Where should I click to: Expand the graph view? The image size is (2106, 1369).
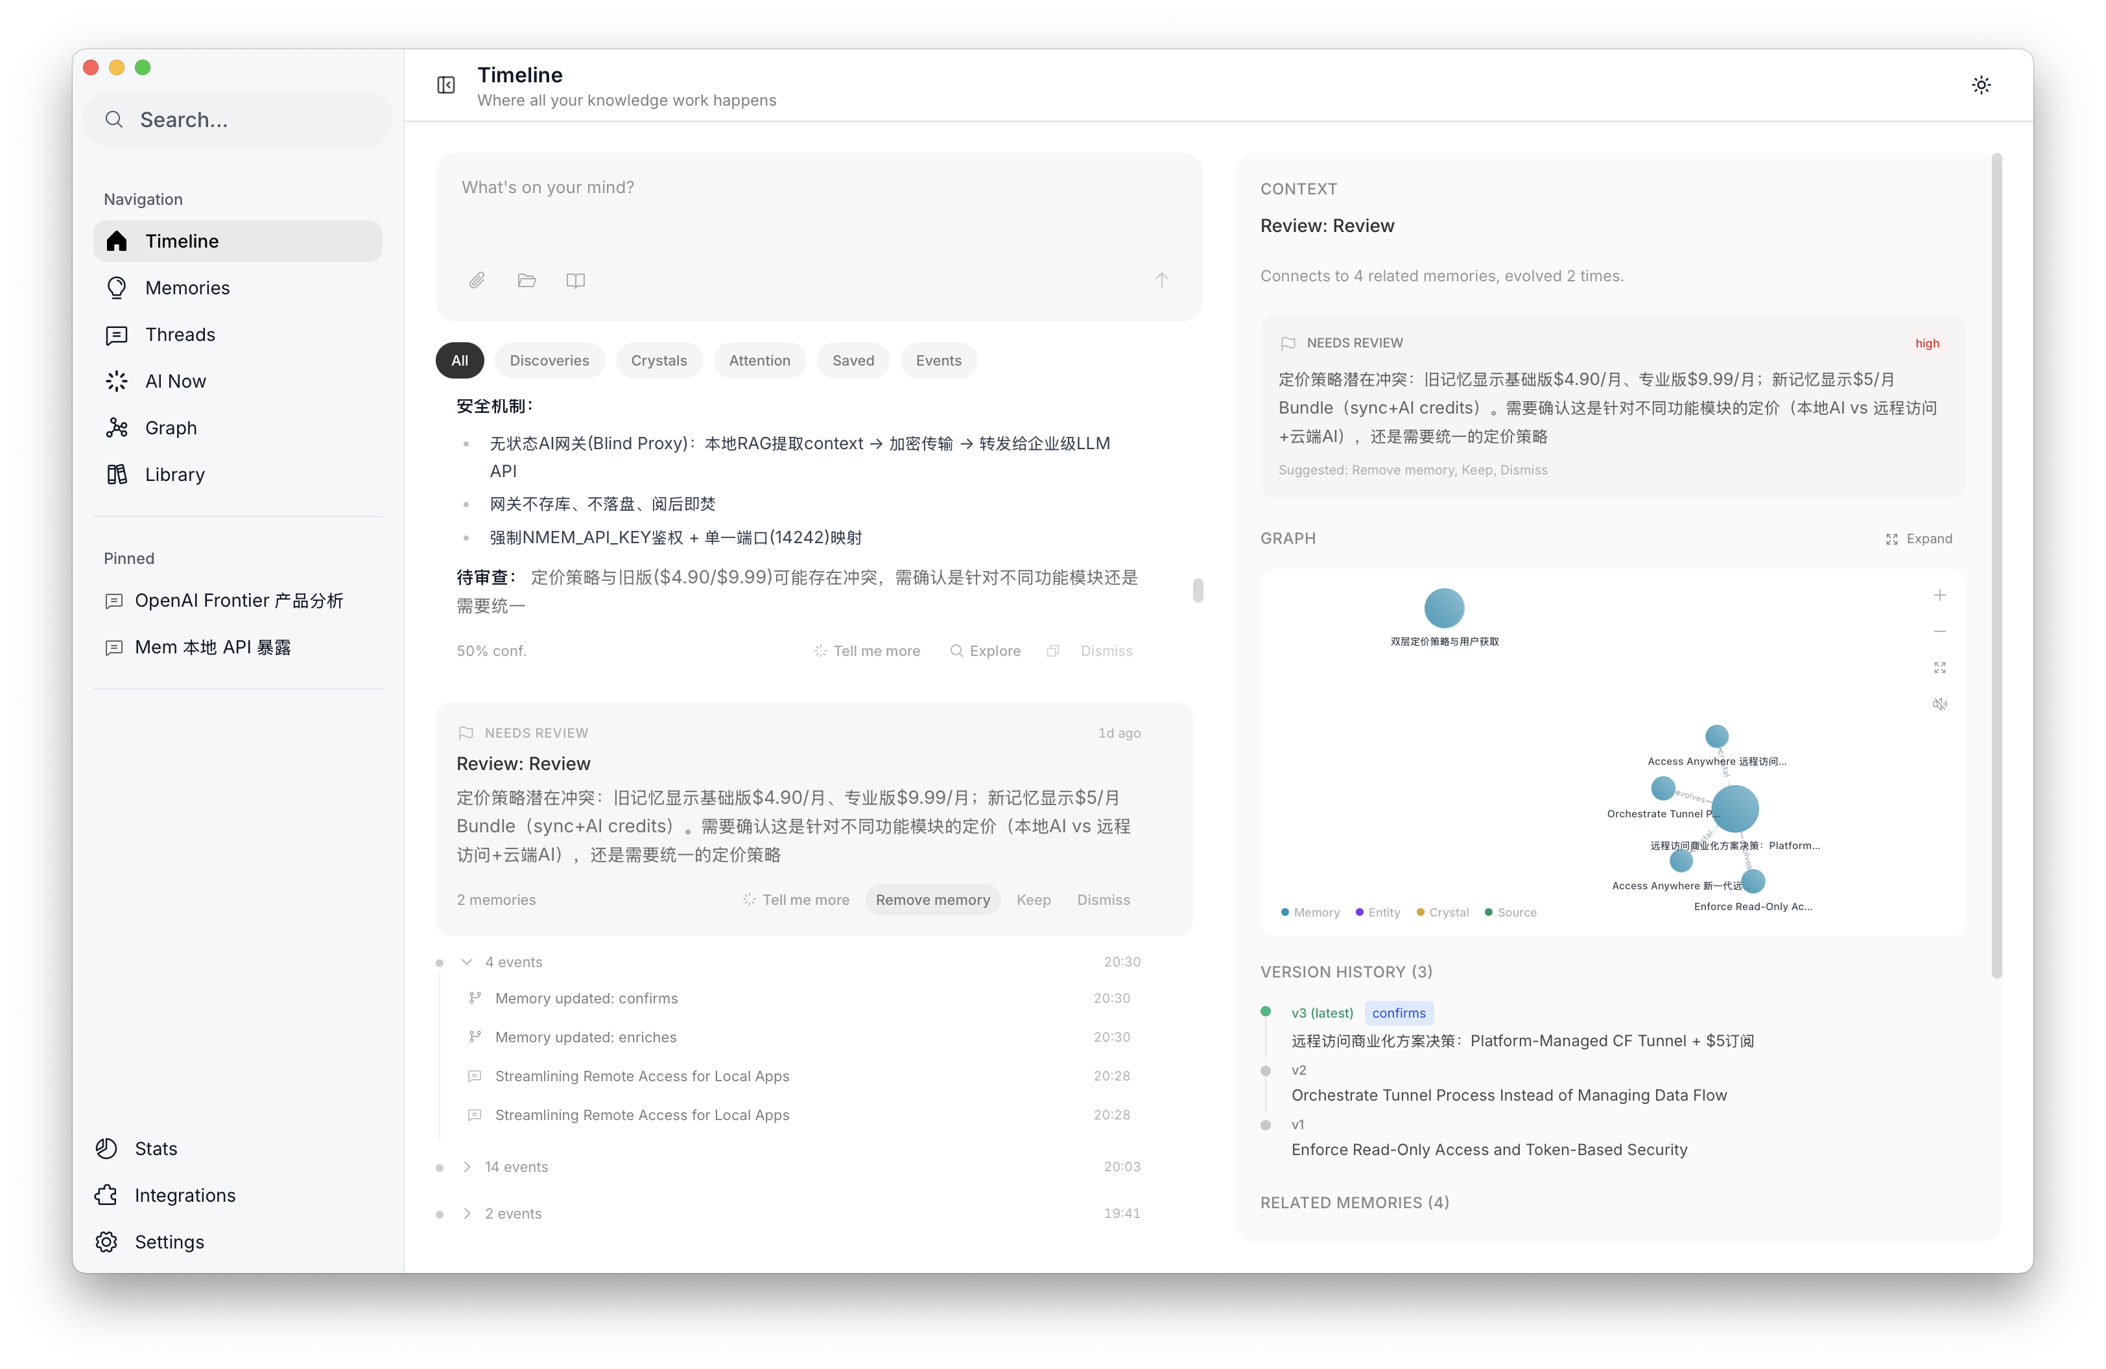pyautogui.click(x=1919, y=539)
